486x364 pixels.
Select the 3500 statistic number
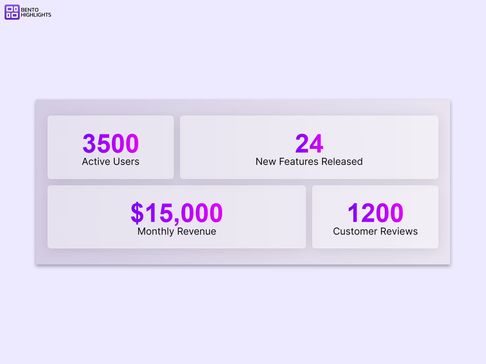(111, 143)
